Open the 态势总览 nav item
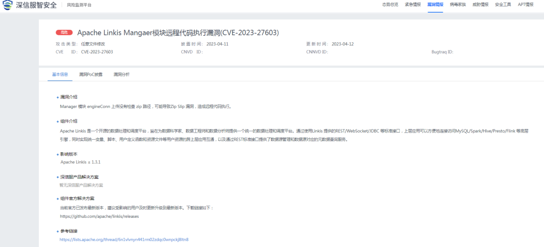 390,5
